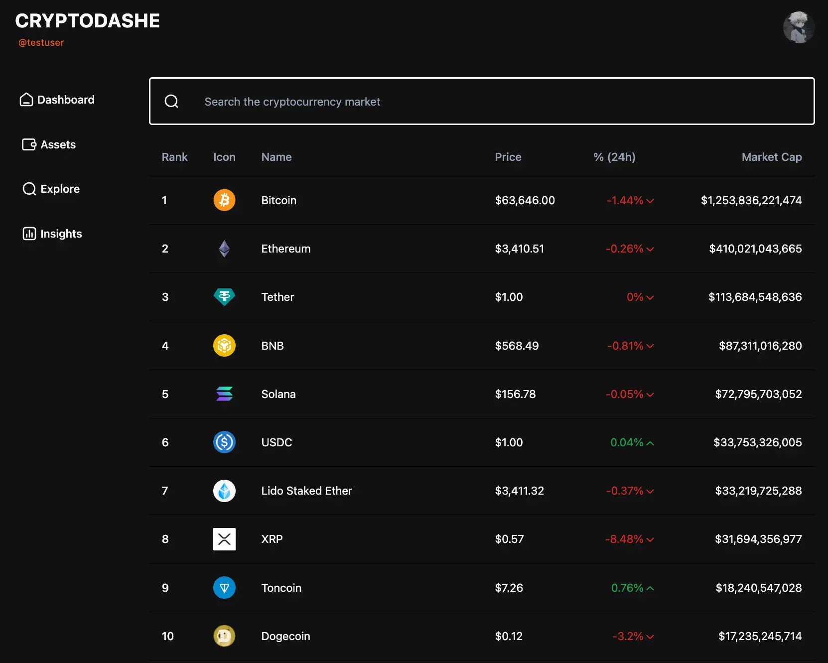828x663 pixels.
Task: Expand Bitcoin's 24h change chevron
Action: click(x=650, y=201)
